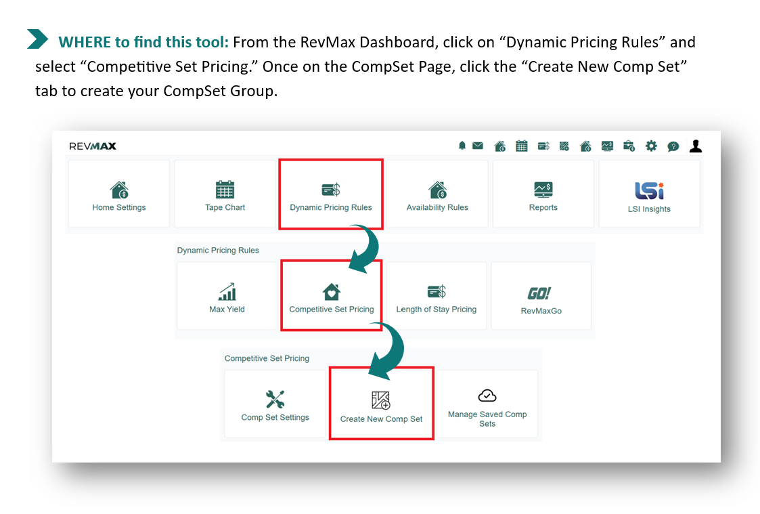760x514 pixels.
Task: Click the house icon left of monitor icon
Action: [585, 146]
